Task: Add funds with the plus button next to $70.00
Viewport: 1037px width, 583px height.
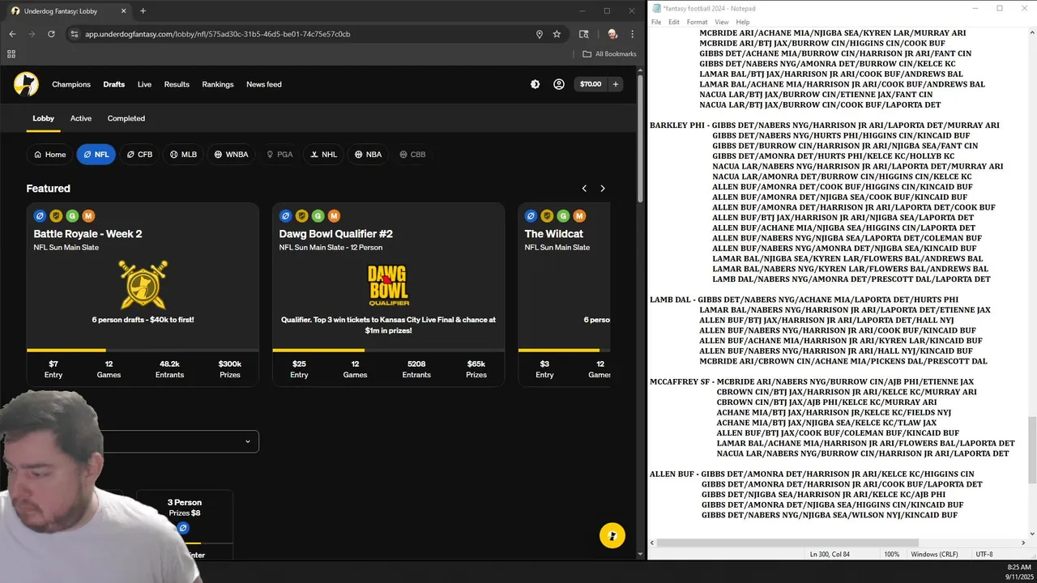Action: (x=616, y=84)
